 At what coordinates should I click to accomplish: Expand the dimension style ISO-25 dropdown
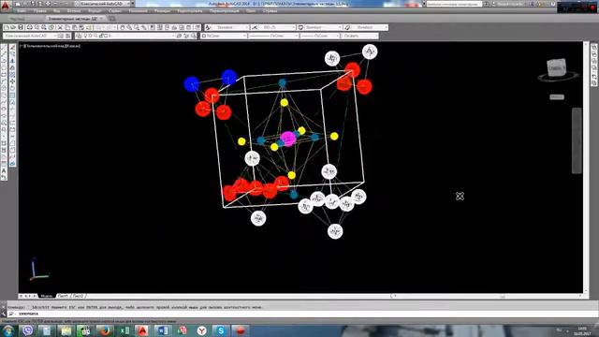pos(293,27)
